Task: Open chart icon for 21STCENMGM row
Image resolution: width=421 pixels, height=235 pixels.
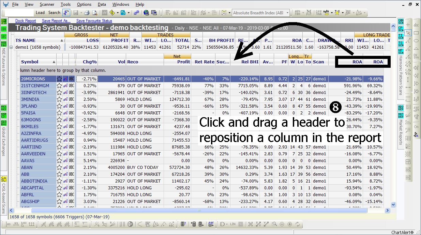Action: 65,85
